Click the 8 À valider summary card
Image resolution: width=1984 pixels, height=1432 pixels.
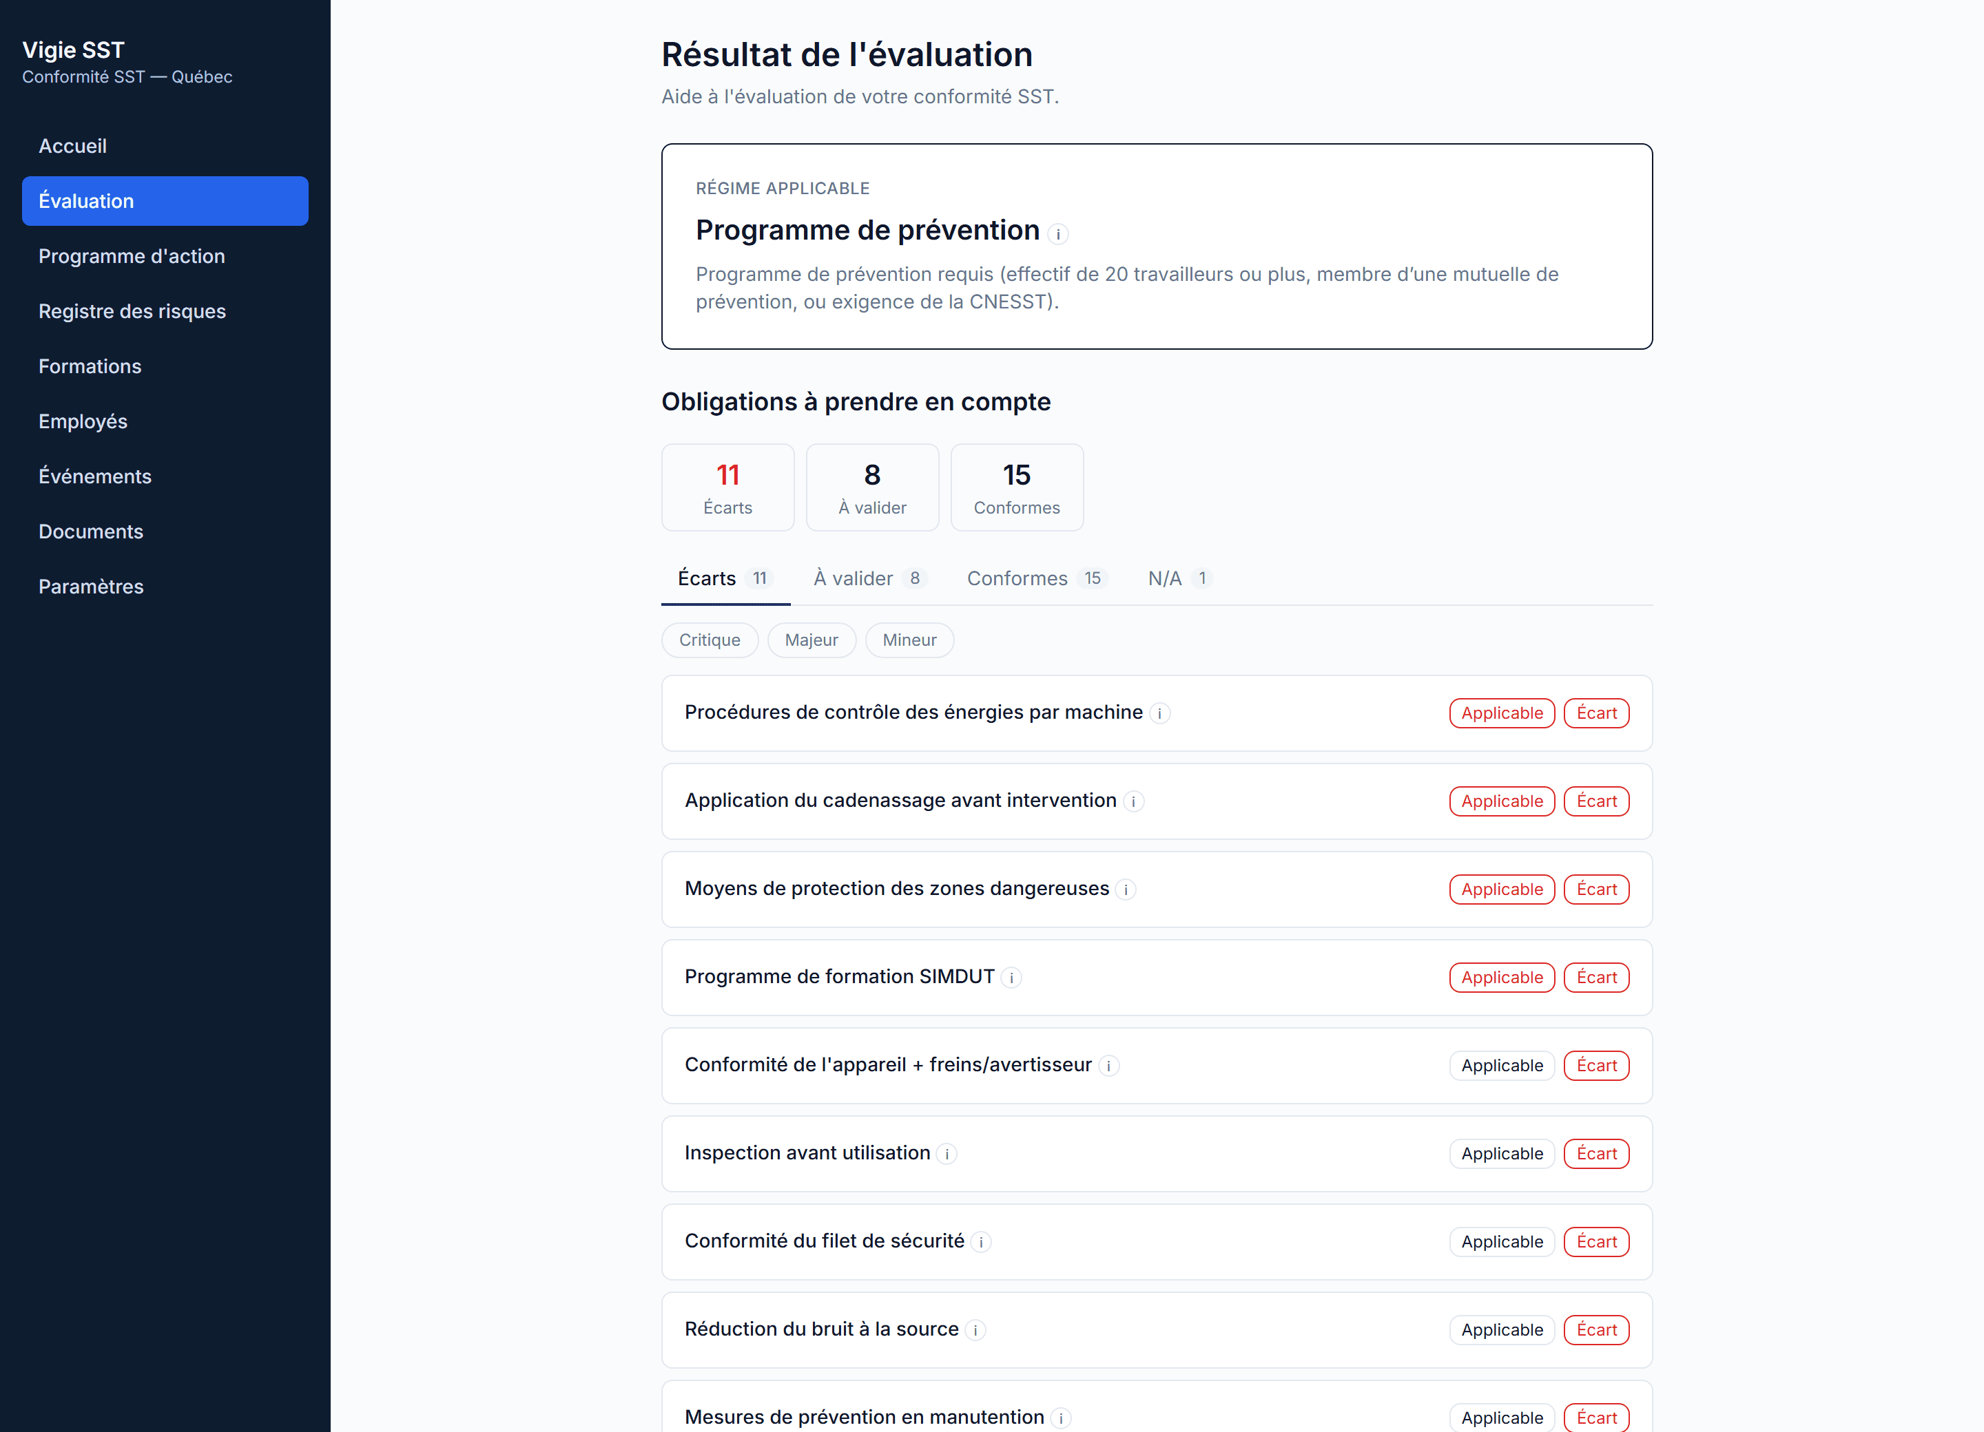(872, 487)
